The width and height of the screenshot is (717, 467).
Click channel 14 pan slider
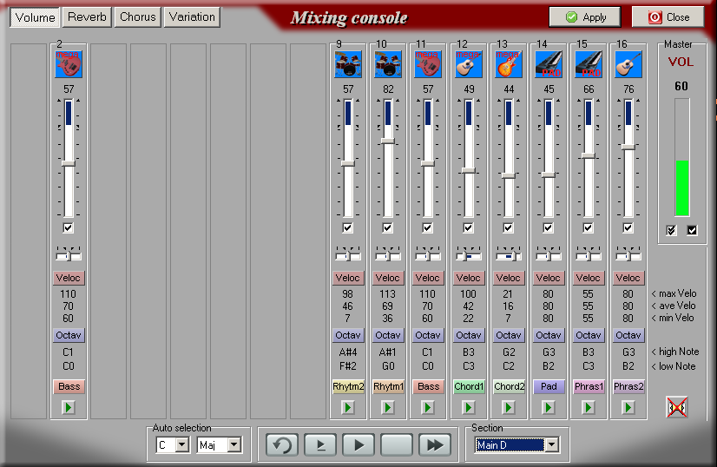(x=549, y=255)
